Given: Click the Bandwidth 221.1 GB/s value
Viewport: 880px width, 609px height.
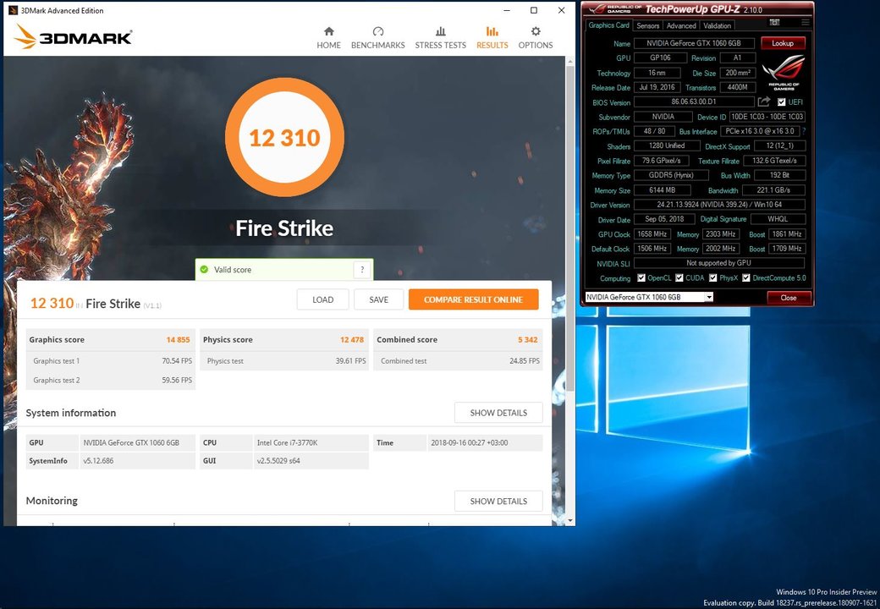Looking at the screenshot, I should pos(773,190).
